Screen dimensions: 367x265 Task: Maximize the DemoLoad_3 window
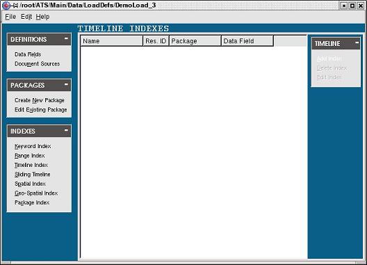click(352, 6)
